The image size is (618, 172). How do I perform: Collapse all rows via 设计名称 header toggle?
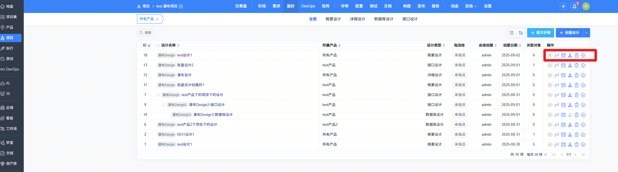[x=158, y=45]
